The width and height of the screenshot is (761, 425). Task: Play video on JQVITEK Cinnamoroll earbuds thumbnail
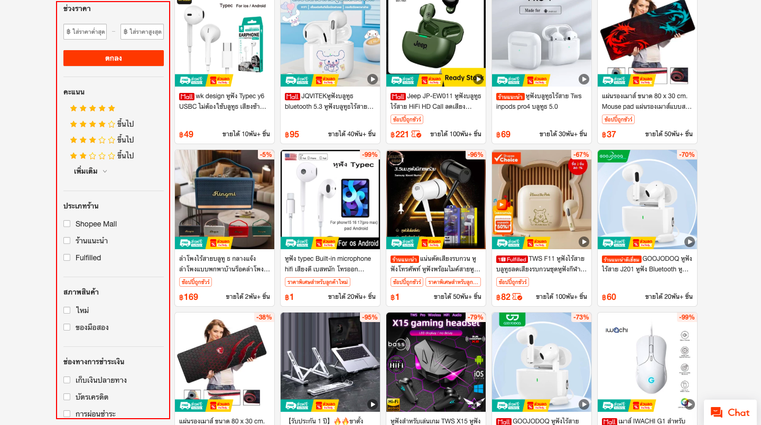(x=373, y=79)
